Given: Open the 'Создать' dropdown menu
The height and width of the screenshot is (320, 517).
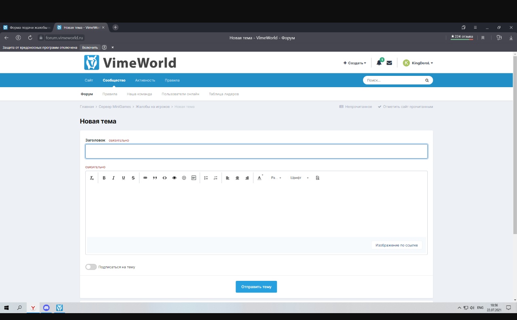Looking at the screenshot, I should (355, 63).
